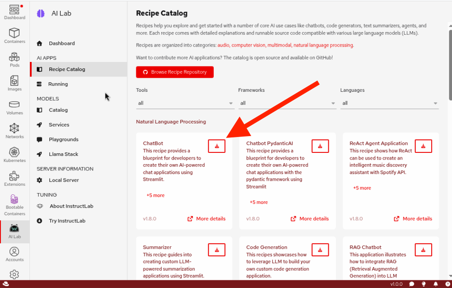The height and width of the screenshot is (288, 452).
Task: Click the notifications bell in status bar
Action: point(435,284)
